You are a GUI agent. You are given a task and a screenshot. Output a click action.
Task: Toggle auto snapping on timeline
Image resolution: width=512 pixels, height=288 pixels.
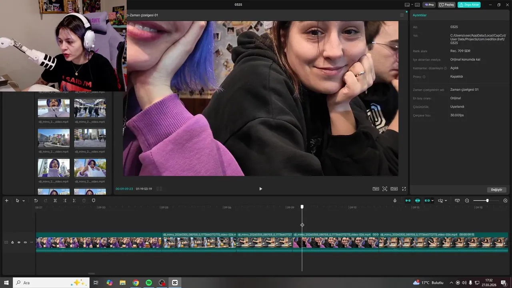pyautogui.click(x=418, y=200)
